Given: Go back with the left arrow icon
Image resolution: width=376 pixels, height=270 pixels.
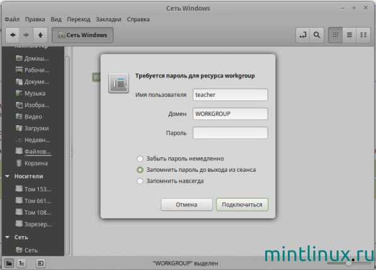Looking at the screenshot, I should coord(13,35).
